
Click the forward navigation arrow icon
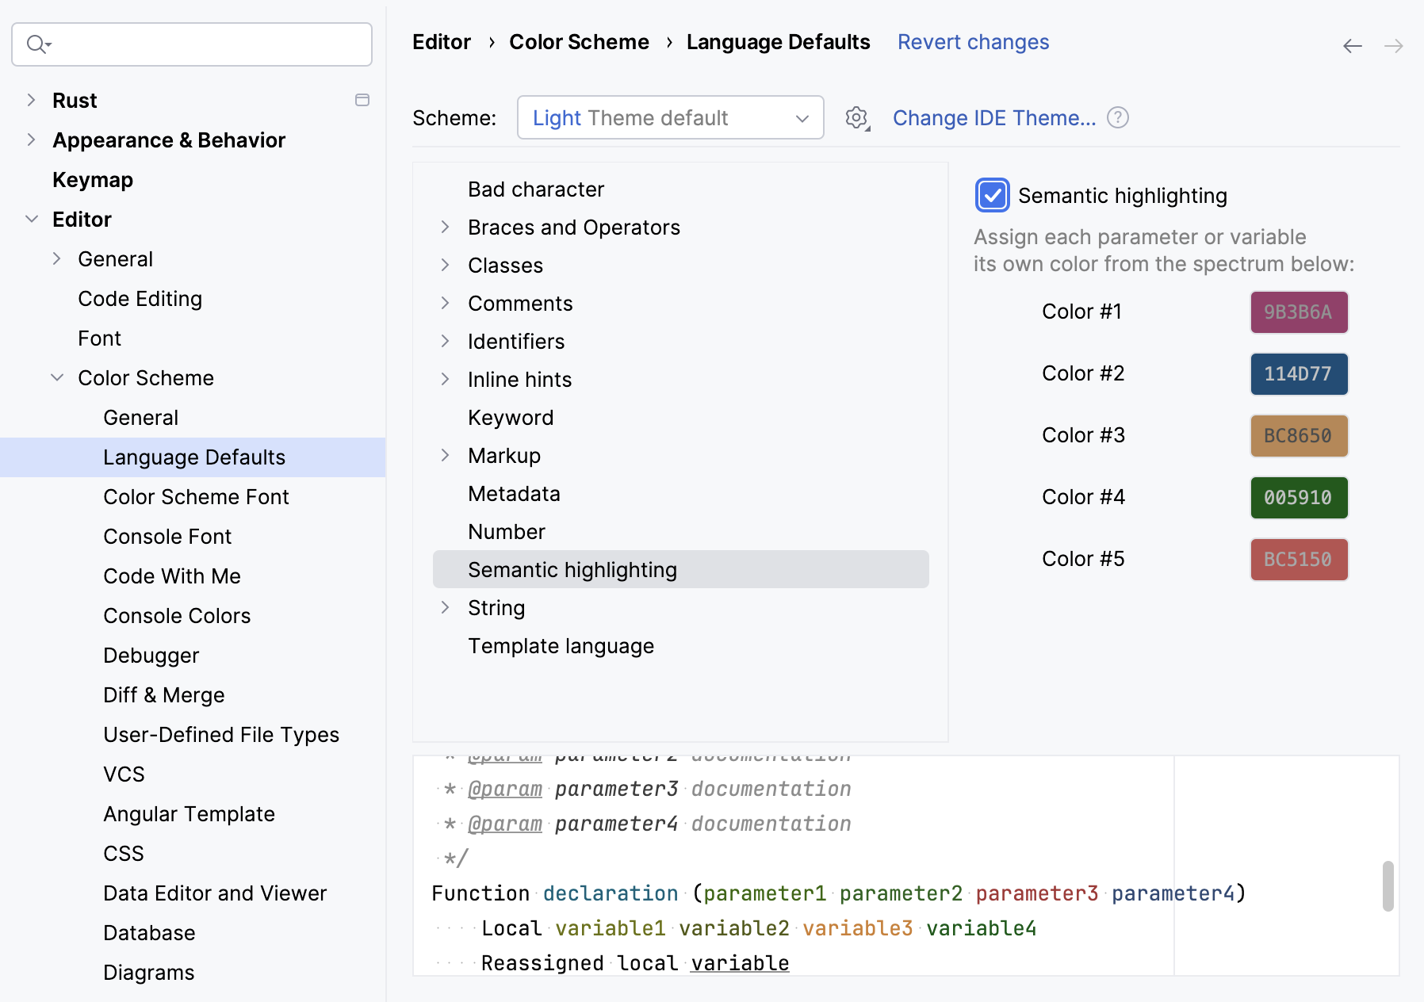point(1393,46)
